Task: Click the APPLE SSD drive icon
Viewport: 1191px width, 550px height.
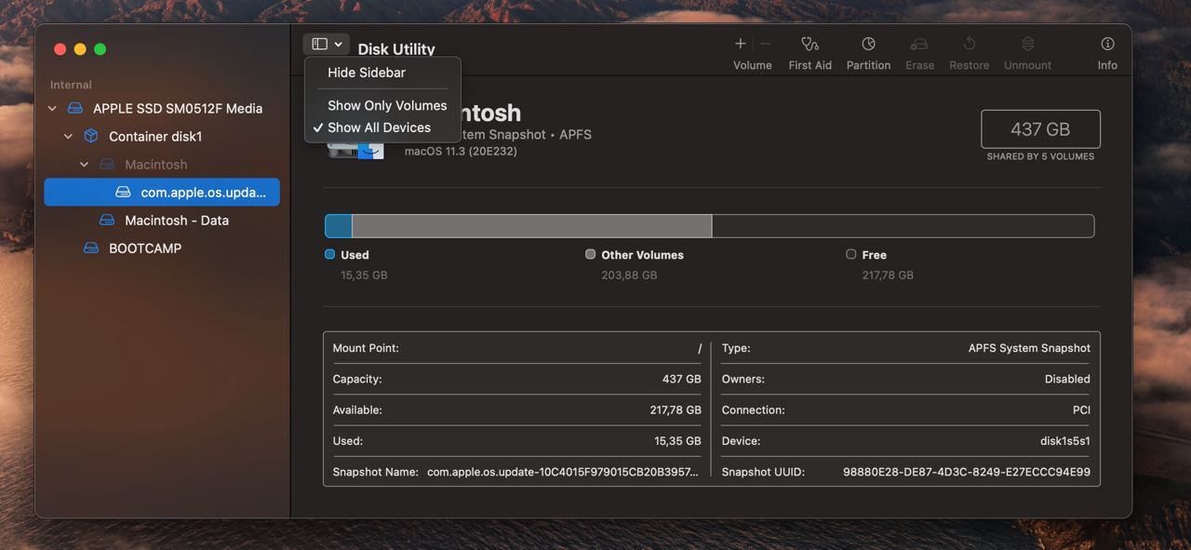Action: click(75, 109)
